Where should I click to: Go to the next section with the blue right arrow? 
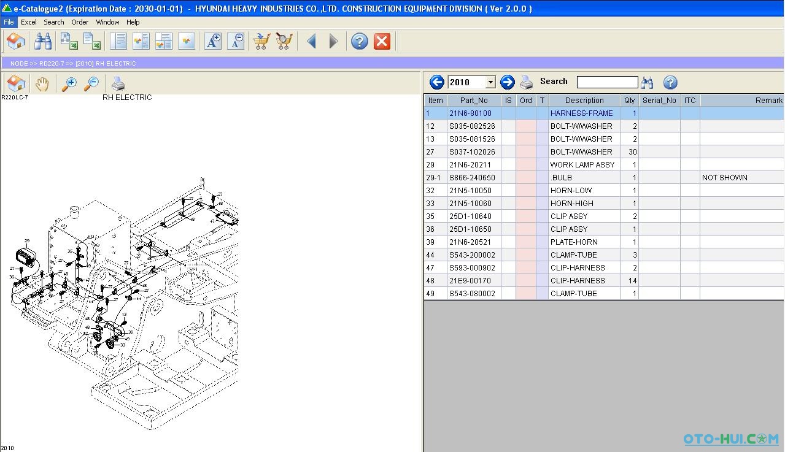pos(507,82)
